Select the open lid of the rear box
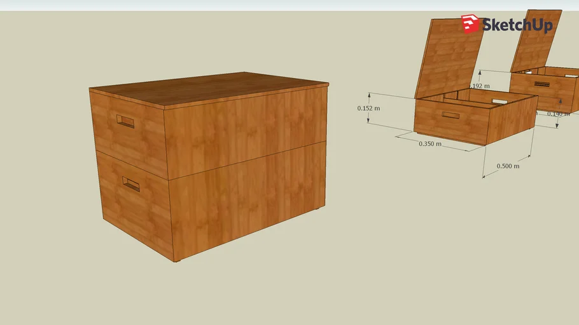The image size is (579, 325). [536, 39]
